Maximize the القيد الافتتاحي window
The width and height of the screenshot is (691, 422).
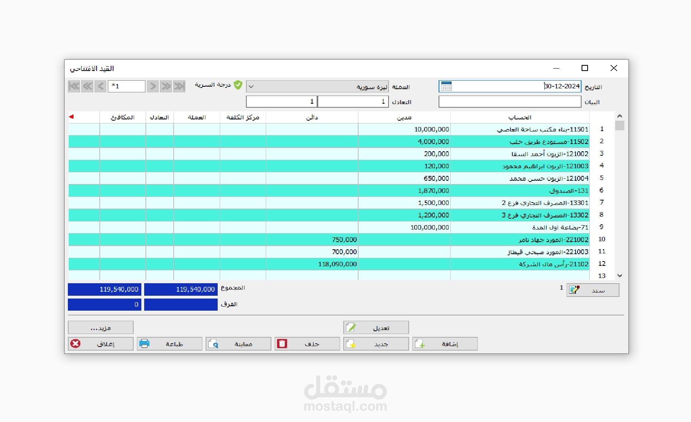point(584,68)
